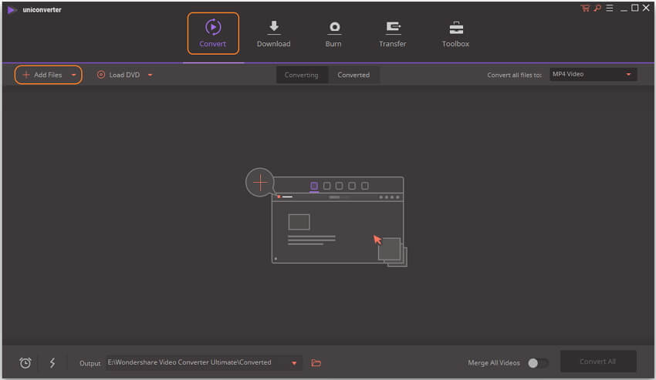Screen dimensions: 656x380
Task: Open the alarm clock scheduler icon
Action: tap(25, 362)
